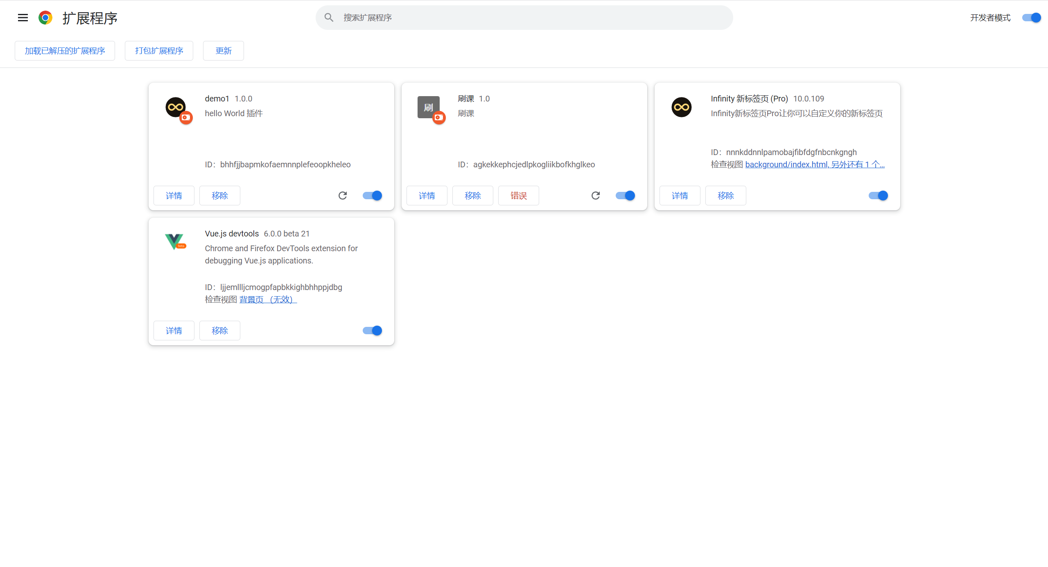The height and width of the screenshot is (567, 1048).
Task: Disable the Vue.js devtools toggle
Action: (x=373, y=331)
